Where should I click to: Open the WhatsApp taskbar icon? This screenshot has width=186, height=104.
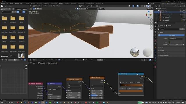click(36, 103)
